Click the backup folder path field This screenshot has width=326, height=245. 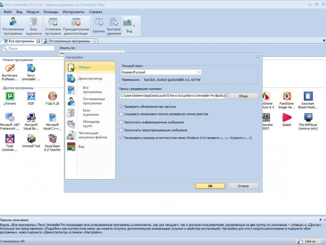[172, 96]
